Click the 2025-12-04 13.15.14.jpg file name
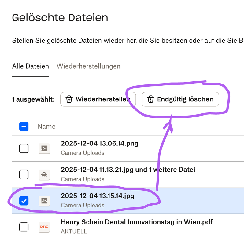 point(97,196)
